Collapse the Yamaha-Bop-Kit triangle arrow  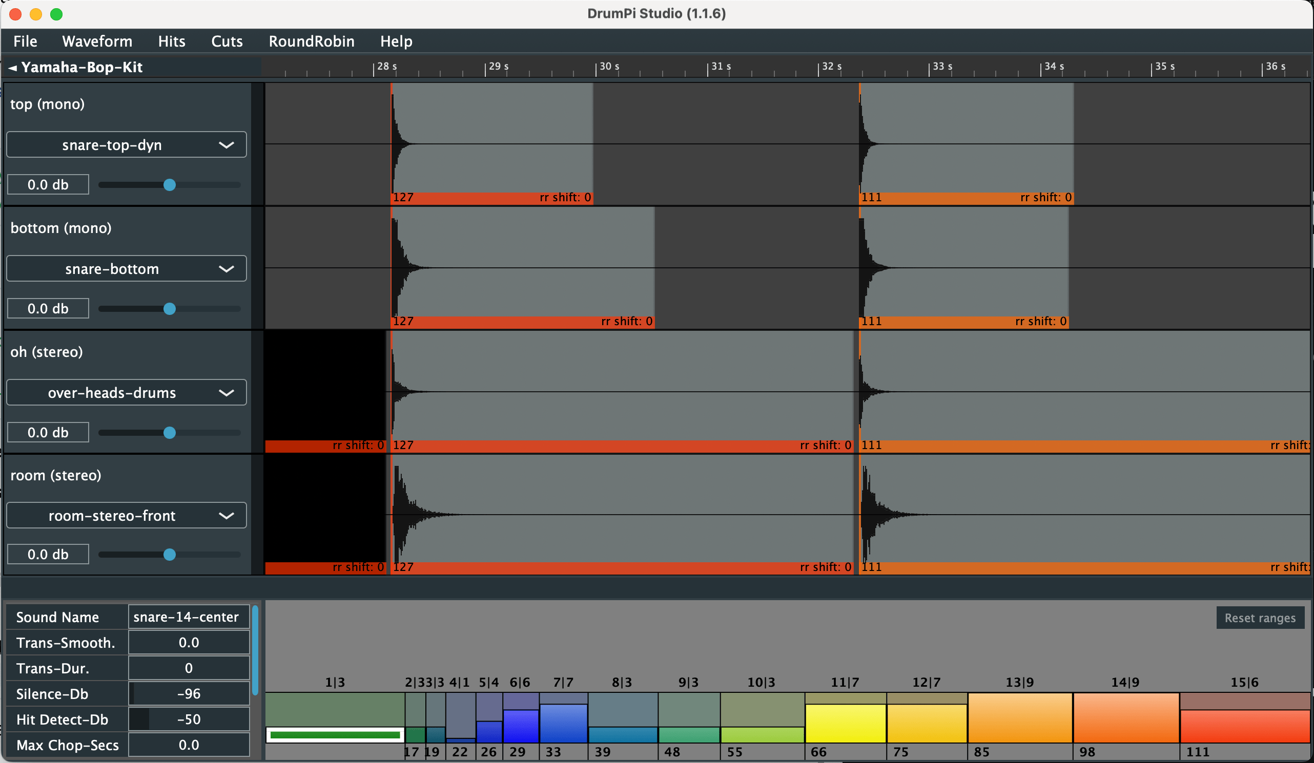point(12,67)
